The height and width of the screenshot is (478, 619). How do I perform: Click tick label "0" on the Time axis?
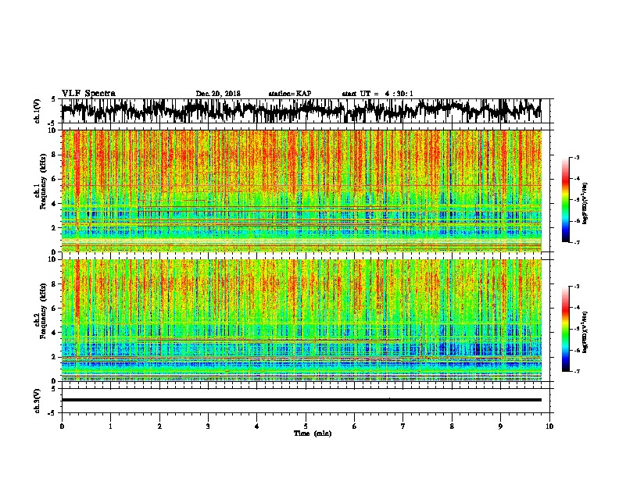pos(62,426)
